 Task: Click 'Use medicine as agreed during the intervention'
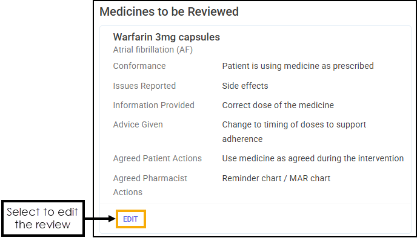coord(313,158)
